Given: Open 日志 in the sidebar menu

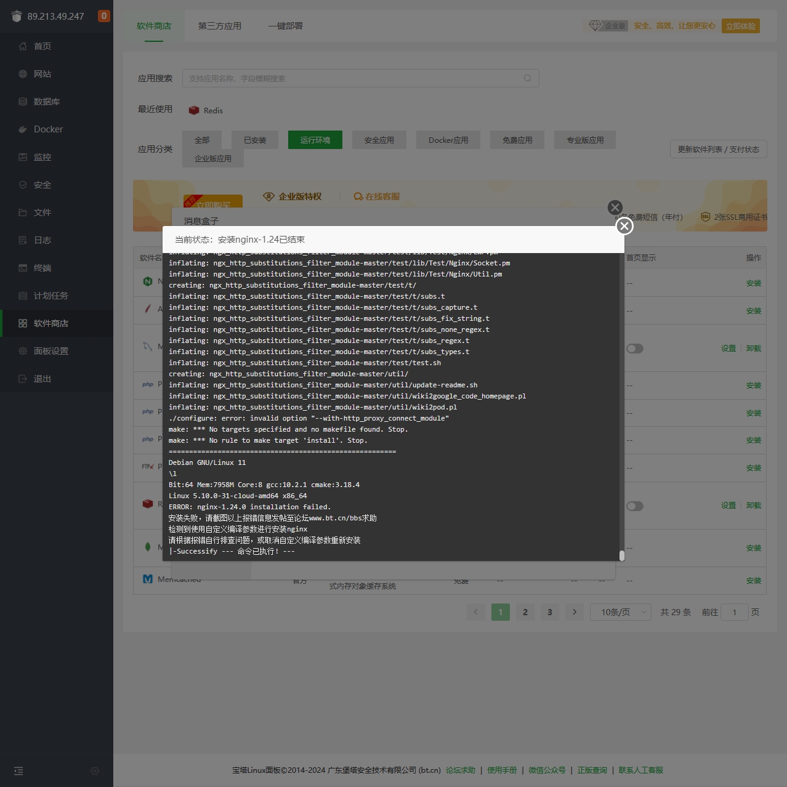Looking at the screenshot, I should [57, 240].
